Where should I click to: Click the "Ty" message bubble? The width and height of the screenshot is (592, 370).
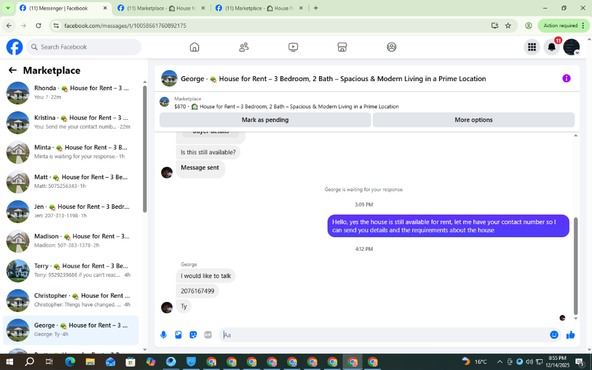point(184,306)
